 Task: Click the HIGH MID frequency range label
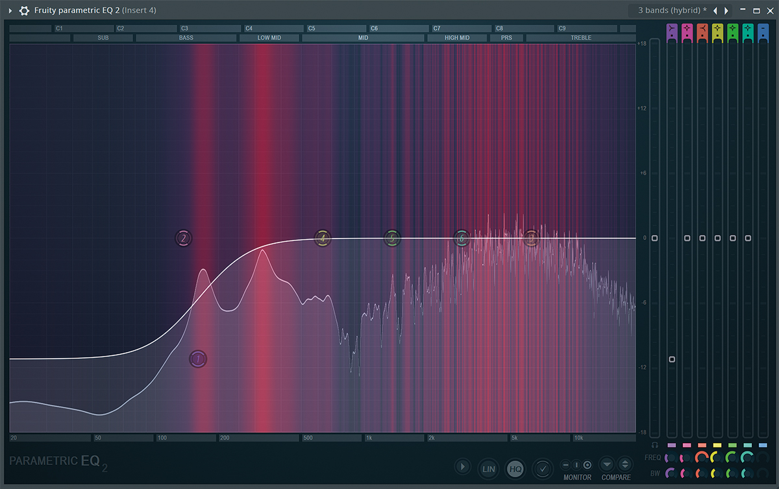(457, 38)
